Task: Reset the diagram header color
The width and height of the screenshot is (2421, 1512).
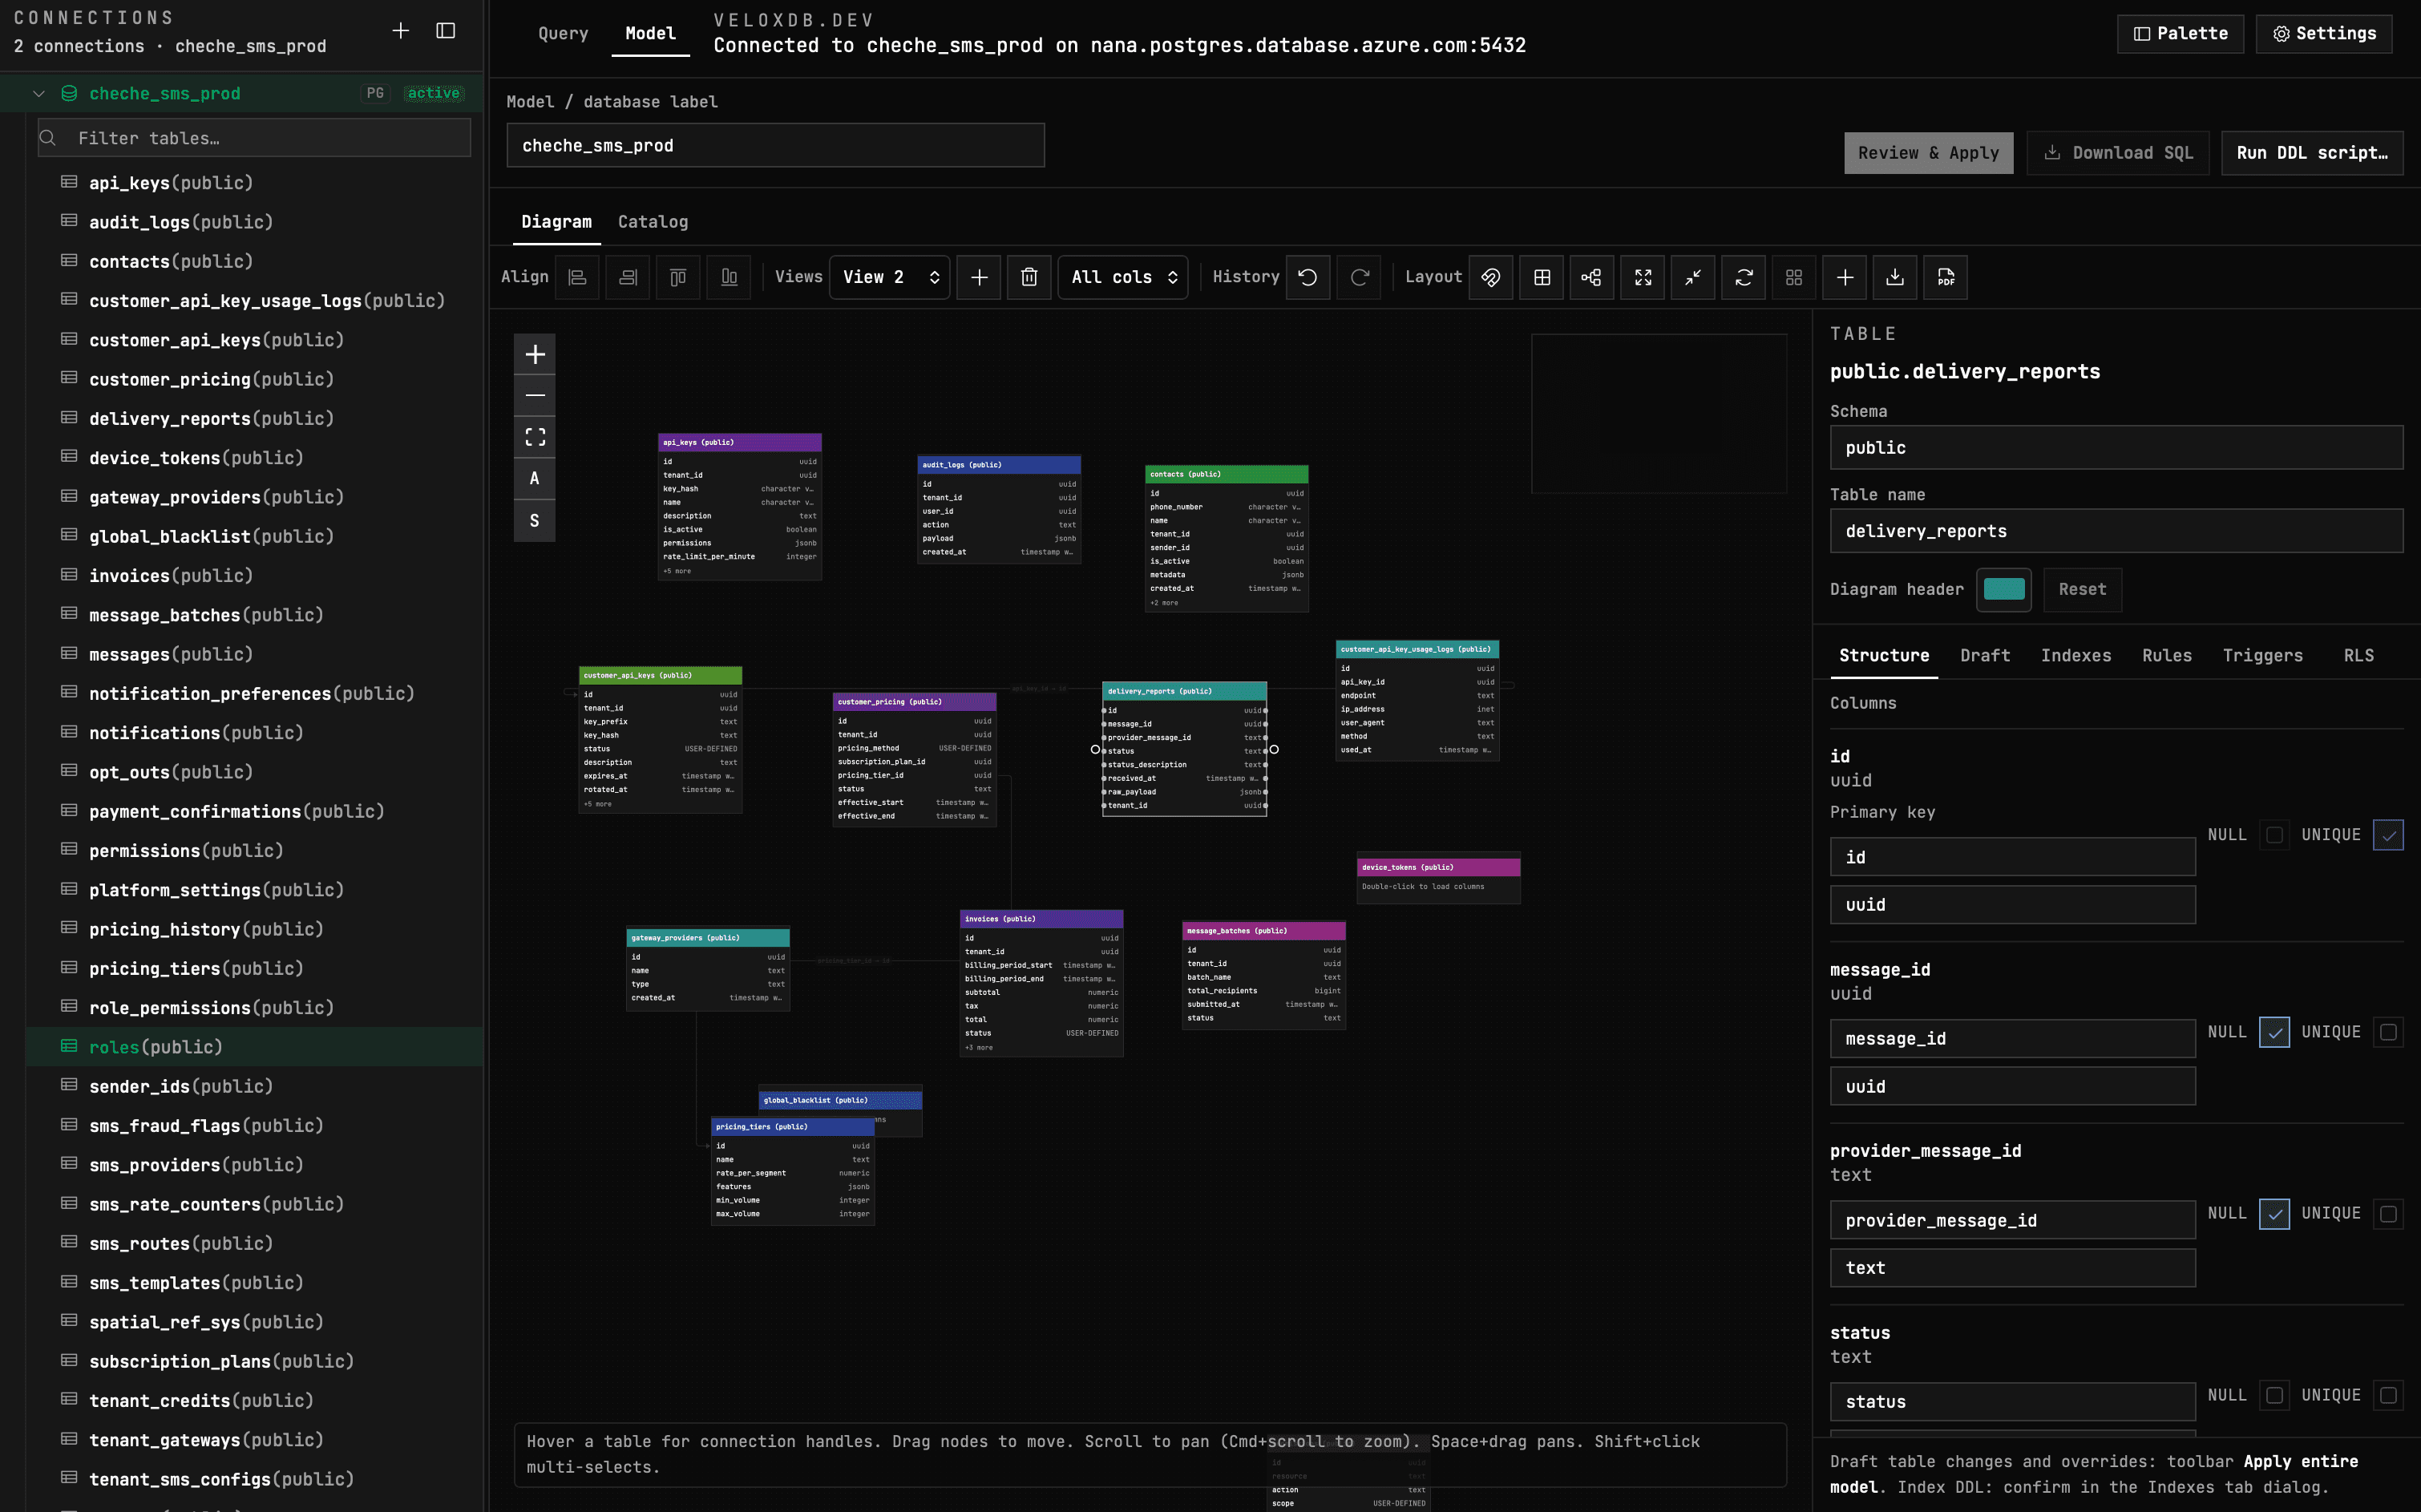Action: point(2082,590)
